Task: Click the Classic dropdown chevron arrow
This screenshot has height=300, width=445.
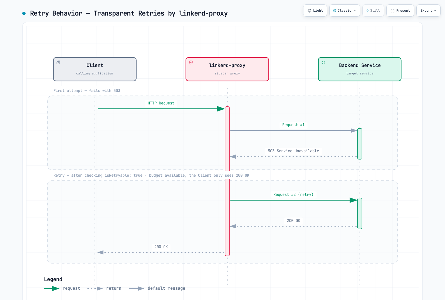Action: click(x=355, y=11)
